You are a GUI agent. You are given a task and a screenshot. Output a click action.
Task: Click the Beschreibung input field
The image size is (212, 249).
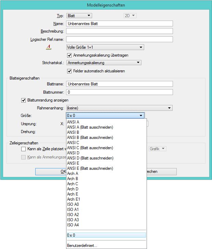point(120,31)
